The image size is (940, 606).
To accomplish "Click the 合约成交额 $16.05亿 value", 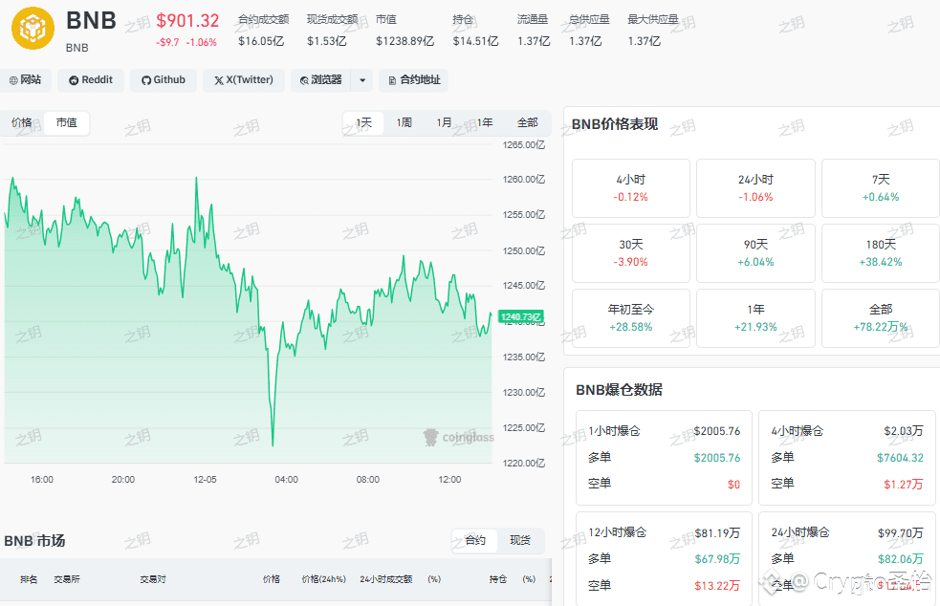I will (261, 41).
